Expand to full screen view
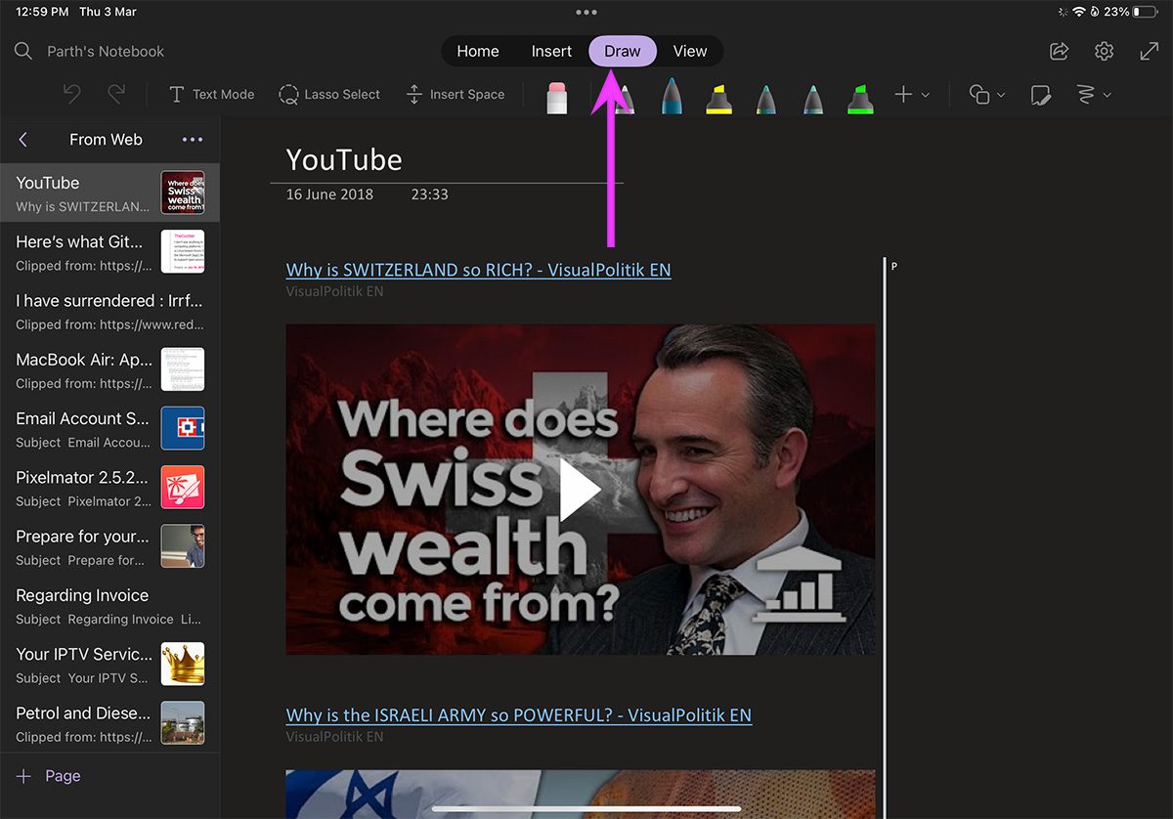Viewport: 1173px width, 819px height. tap(1150, 51)
